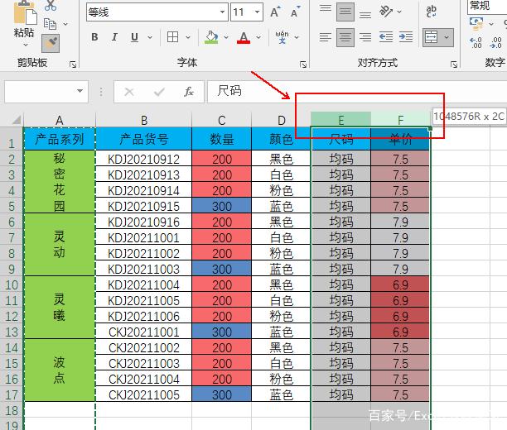Image resolution: width=507 pixels, height=430 pixels.
Task: Apply red font color
Action: pyautogui.click(x=244, y=38)
